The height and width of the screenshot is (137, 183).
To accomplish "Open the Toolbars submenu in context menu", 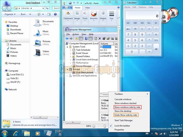I will [x=129, y=94].
